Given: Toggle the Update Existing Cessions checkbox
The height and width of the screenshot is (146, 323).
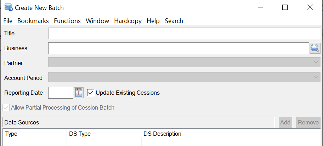Looking at the screenshot, I should tap(91, 93).
